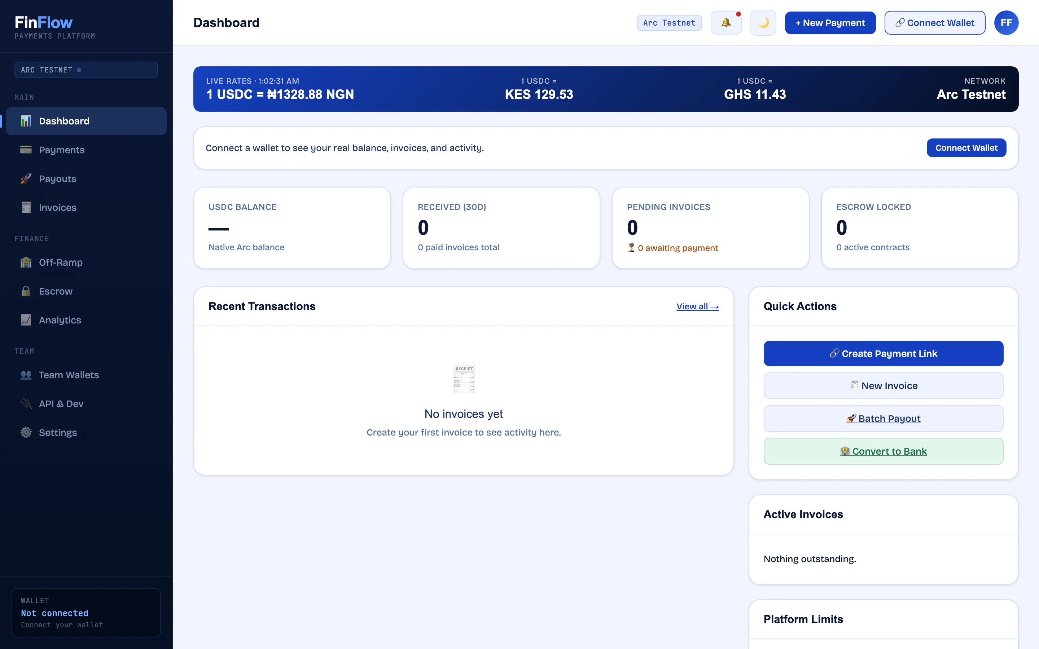Open the Settings page label
Image resolution: width=1039 pixels, height=649 pixels.
tap(57, 432)
